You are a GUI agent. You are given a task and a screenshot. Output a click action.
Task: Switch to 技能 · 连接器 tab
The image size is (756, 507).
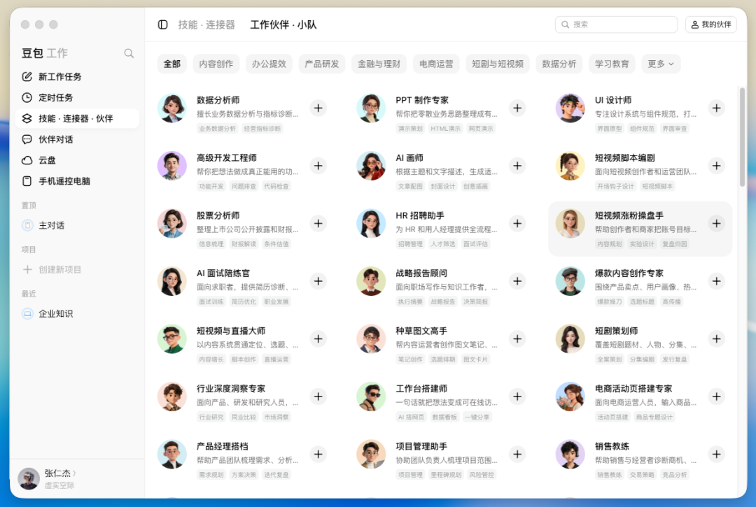pos(206,24)
